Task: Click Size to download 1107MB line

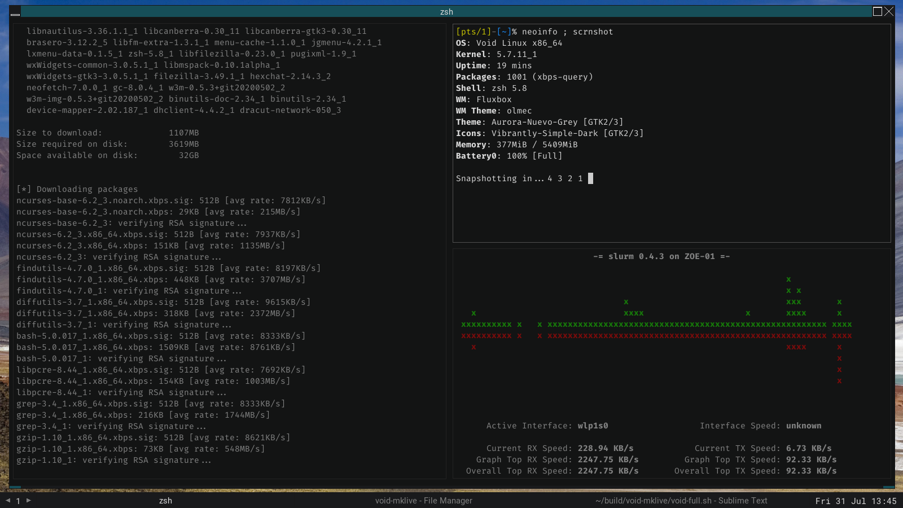Action: point(108,133)
